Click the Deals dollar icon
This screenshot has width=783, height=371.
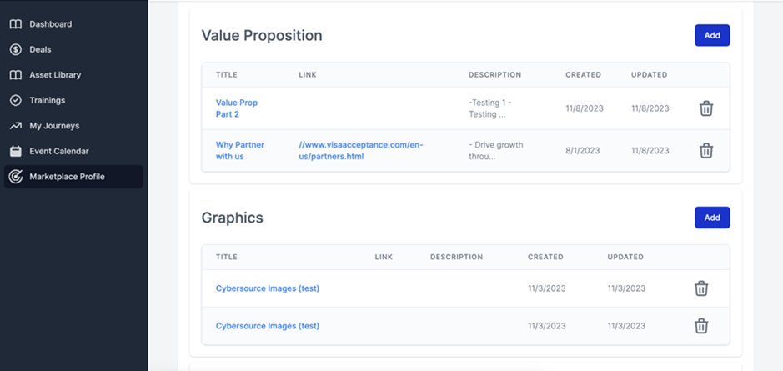click(16, 49)
